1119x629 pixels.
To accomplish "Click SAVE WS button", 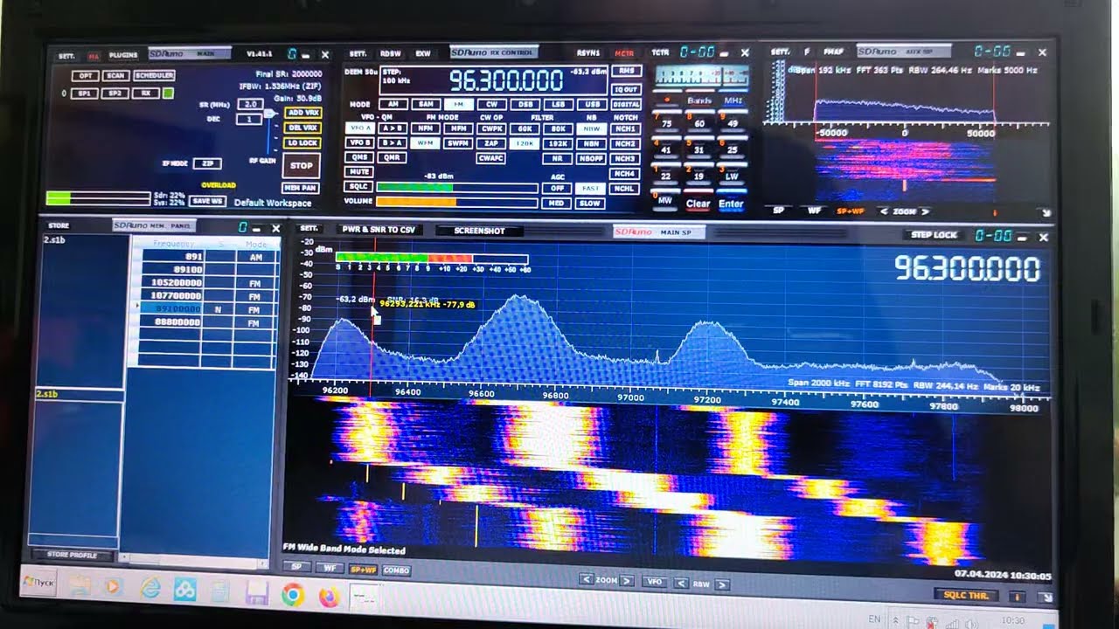I will point(207,201).
